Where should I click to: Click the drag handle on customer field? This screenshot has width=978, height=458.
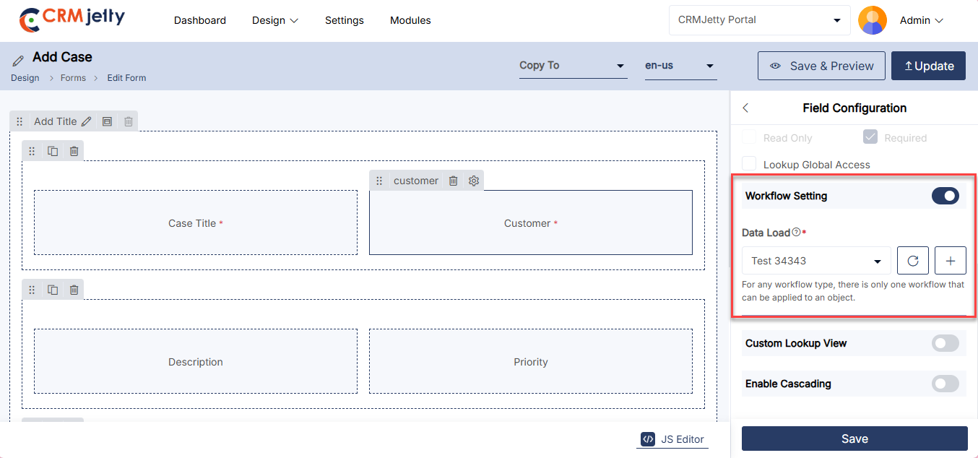[379, 181]
